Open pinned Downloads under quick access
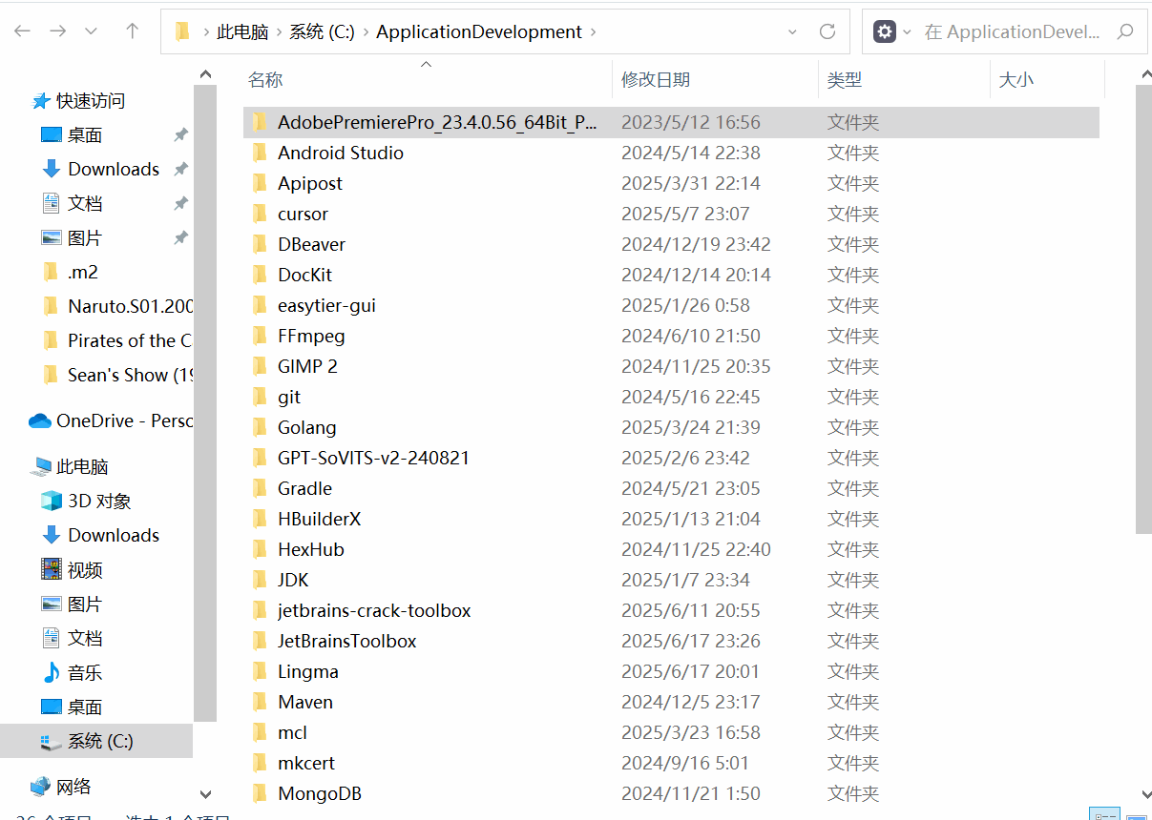 pos(114,169)
